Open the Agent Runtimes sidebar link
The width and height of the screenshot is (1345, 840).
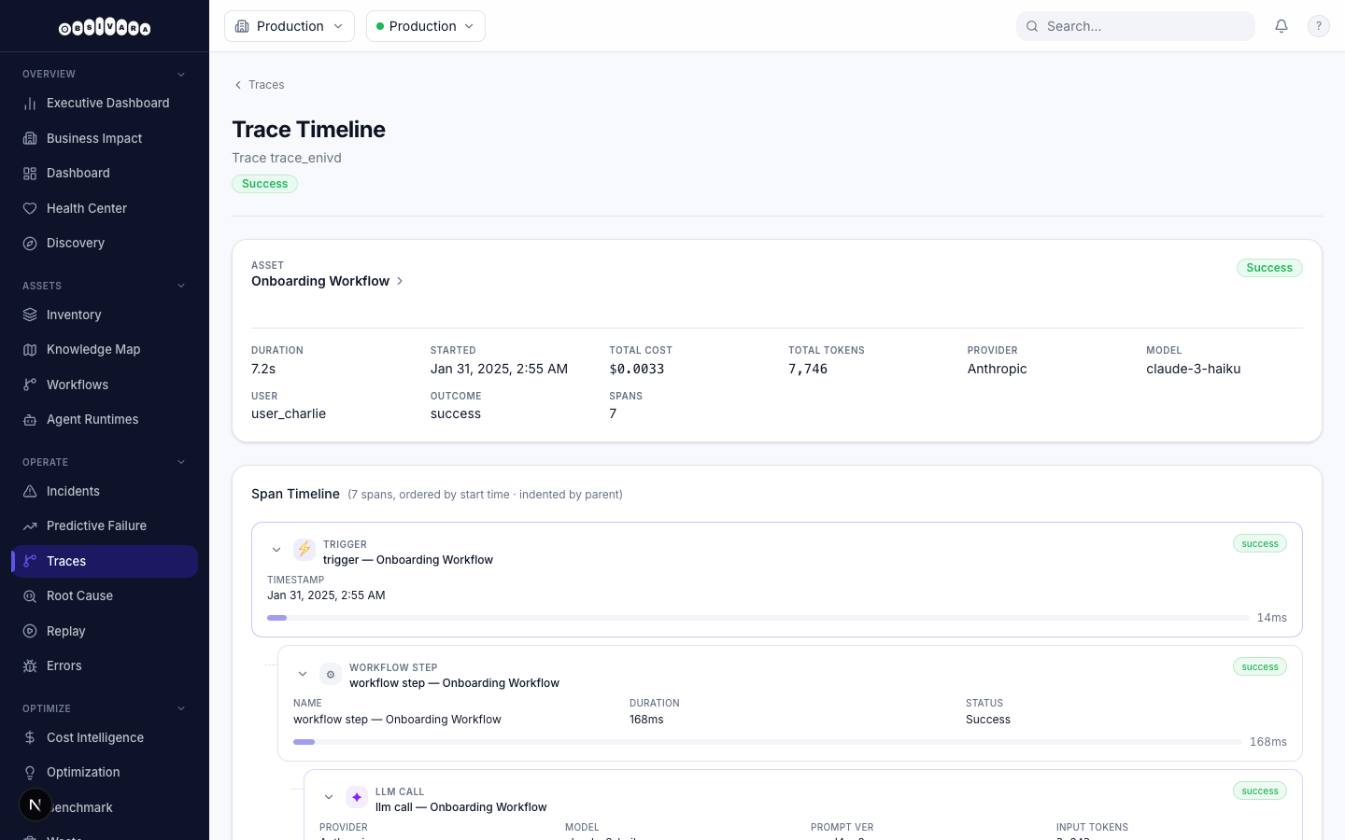tap(105, 419)
